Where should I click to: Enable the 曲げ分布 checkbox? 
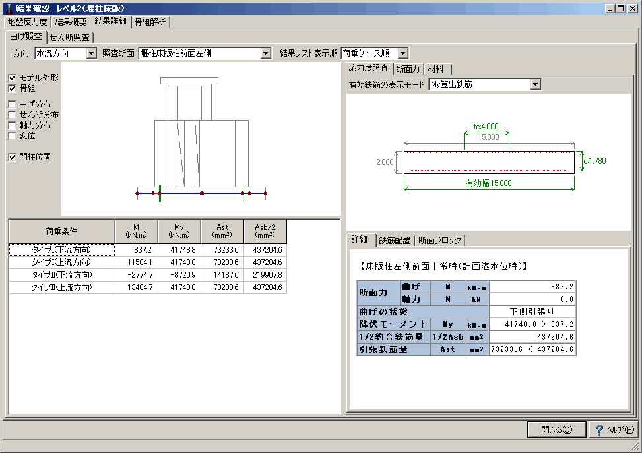13,104
